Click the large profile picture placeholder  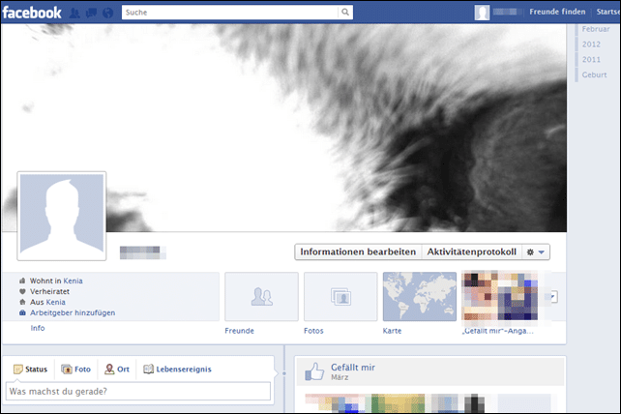(x=62, y=216)
